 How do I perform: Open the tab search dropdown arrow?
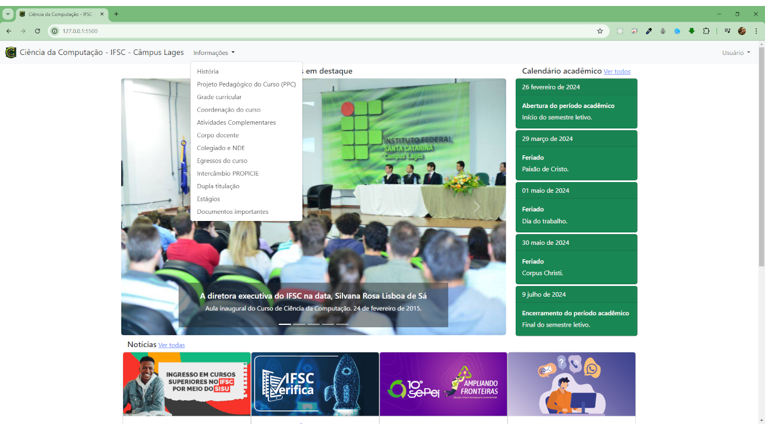coord(8,14)
